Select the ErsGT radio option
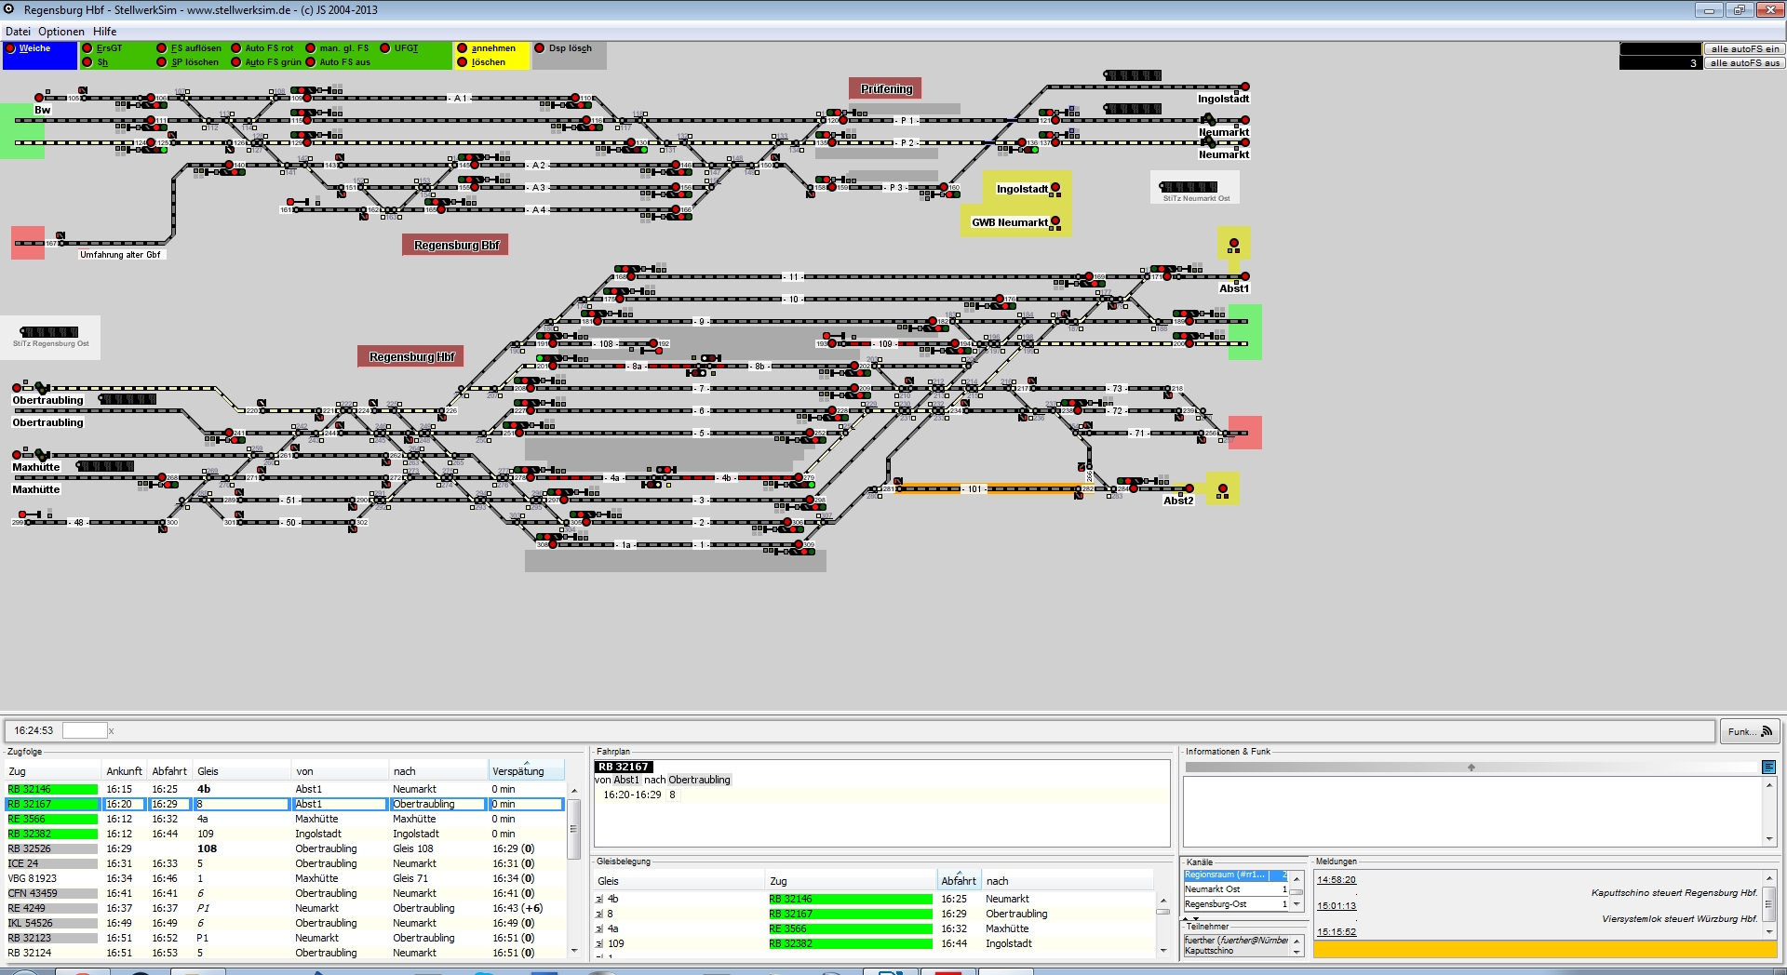 (87, 48)
